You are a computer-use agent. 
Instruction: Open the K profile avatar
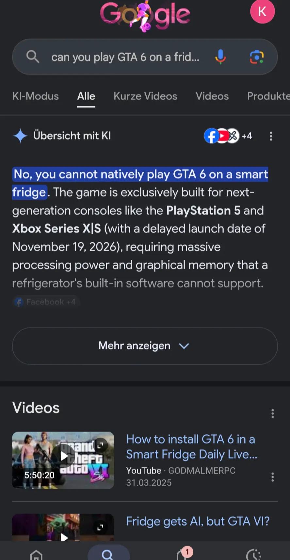pos(262,12)
